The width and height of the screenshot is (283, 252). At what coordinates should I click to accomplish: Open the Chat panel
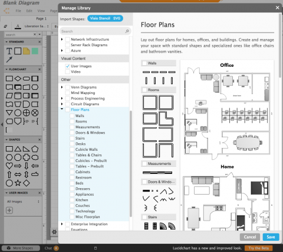point(48,248)
